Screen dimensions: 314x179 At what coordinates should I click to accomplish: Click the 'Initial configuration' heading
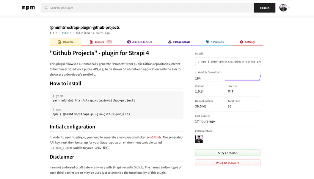[72, 127]
